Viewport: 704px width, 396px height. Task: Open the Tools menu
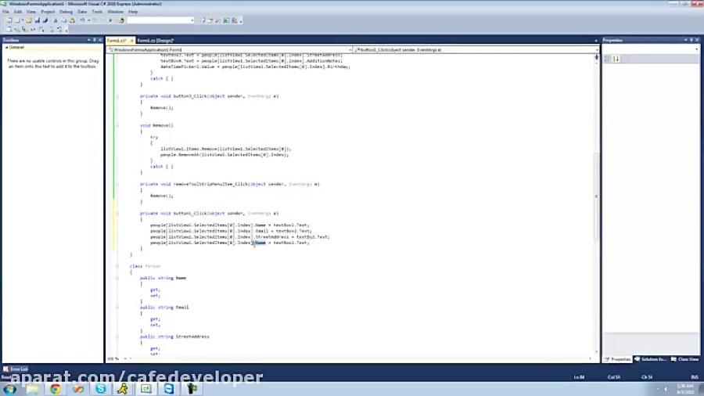coord(97,12)
